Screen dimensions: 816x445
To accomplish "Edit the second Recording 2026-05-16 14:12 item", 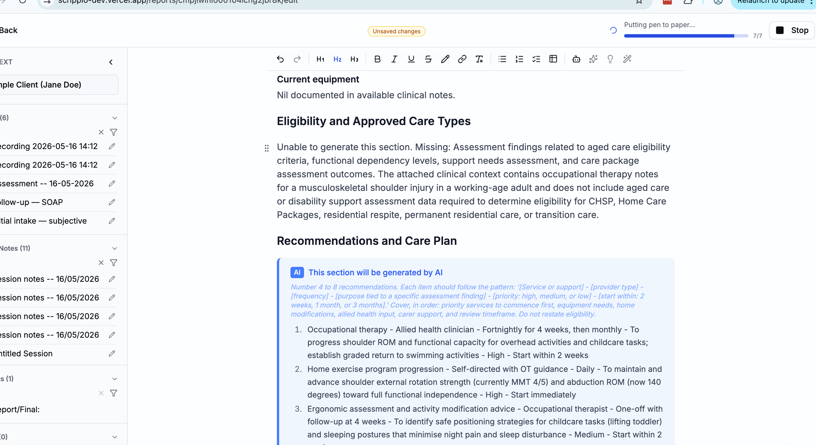I will coord(112,165).
